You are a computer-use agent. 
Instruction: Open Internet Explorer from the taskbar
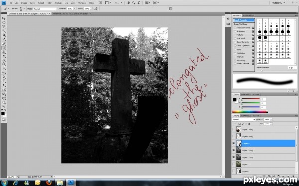15,183
